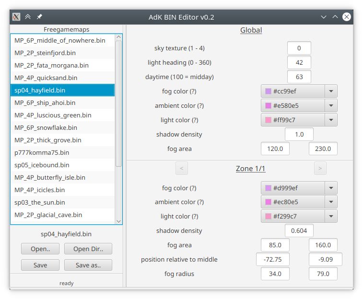Click the keep-above double chevron icon
This screenshot has height=299, width=363.
coord(28,17)
